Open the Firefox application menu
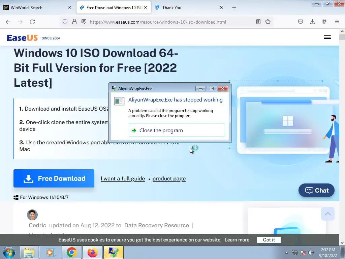The width and height of the screenshot is (345, 259). pos(337,22)
